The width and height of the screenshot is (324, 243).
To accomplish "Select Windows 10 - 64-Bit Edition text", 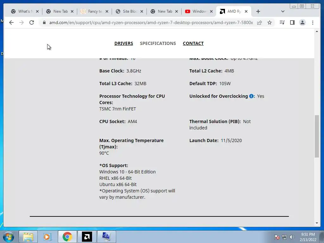I will pyautogui.click(x=127, y=172).
